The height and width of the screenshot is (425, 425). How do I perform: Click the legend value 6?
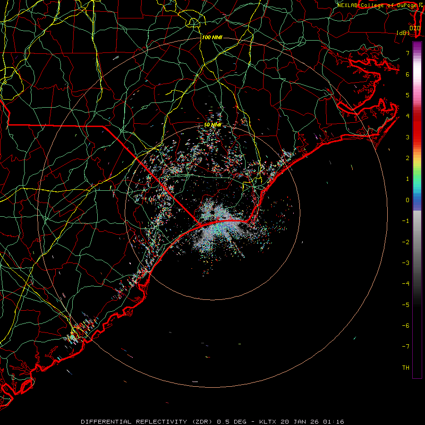point(408,74)
